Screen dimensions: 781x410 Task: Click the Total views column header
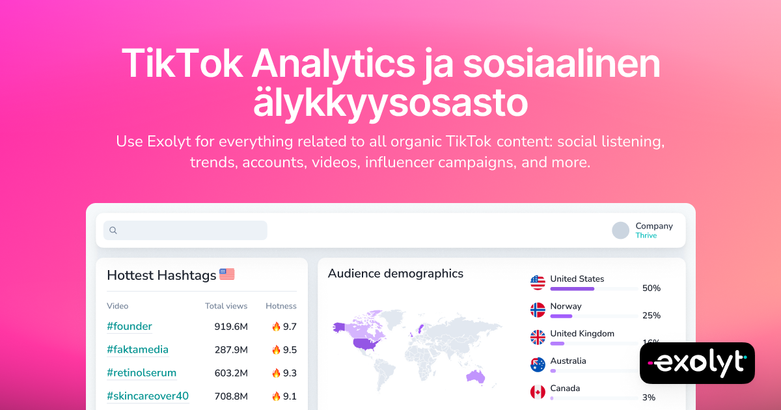coord(226,306)
